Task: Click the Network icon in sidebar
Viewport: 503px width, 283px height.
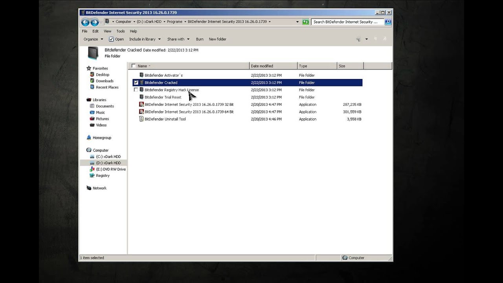Action: coord(89,188)
